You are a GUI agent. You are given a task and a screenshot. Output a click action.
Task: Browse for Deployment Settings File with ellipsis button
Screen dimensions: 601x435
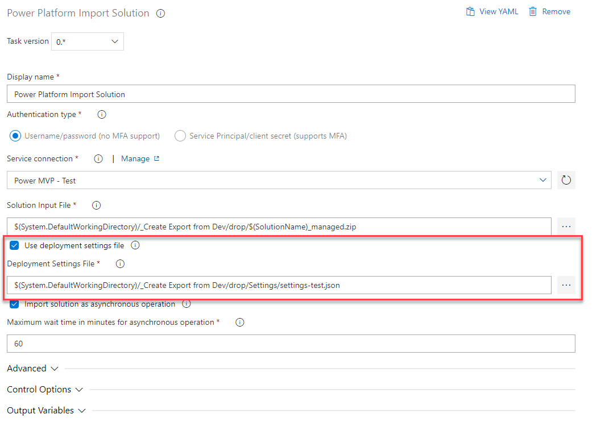tap(566, 285)
